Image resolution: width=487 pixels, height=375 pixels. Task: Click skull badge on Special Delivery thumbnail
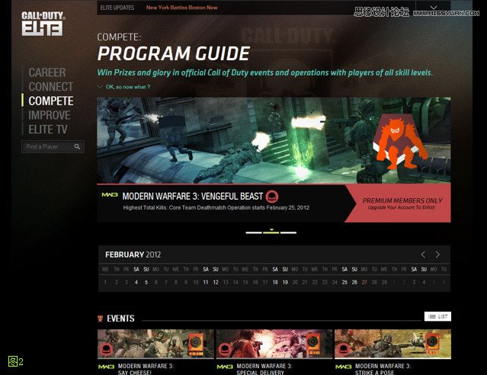click(225, 350)
